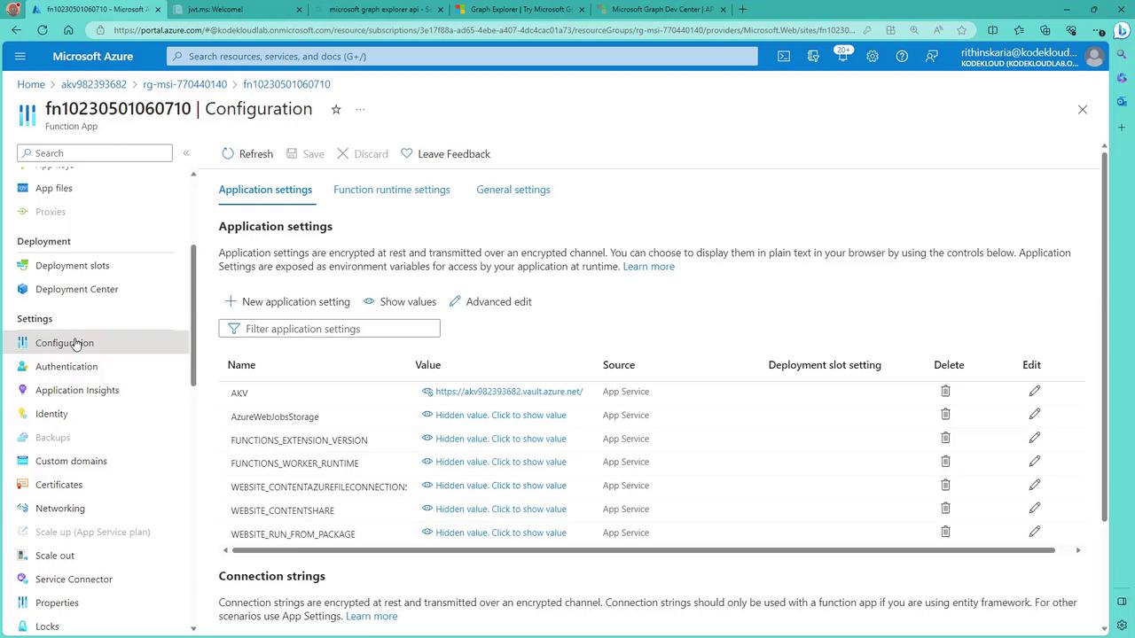Edit the WEBSITE_CONTENTSHARE setting
This screenshot has width=1135, height=638.
(1034, 508)
